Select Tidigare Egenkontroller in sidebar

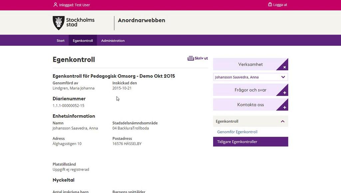(250, 142)
